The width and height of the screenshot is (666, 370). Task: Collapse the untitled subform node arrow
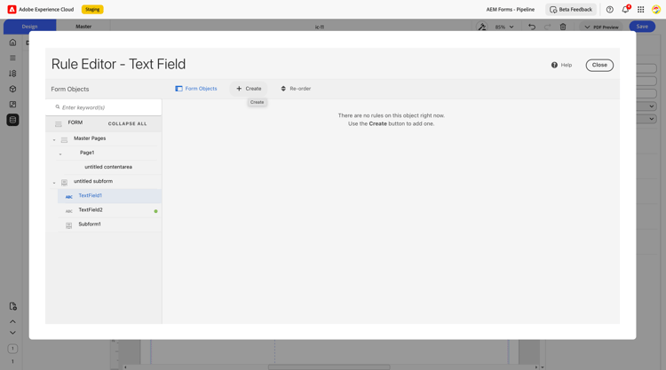coord(54,183)
